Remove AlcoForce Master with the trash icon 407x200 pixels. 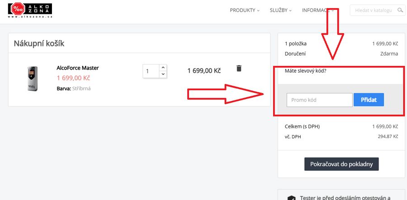coord(239,68)
